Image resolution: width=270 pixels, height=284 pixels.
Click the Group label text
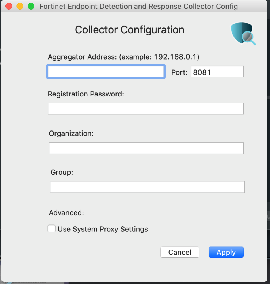62,172
